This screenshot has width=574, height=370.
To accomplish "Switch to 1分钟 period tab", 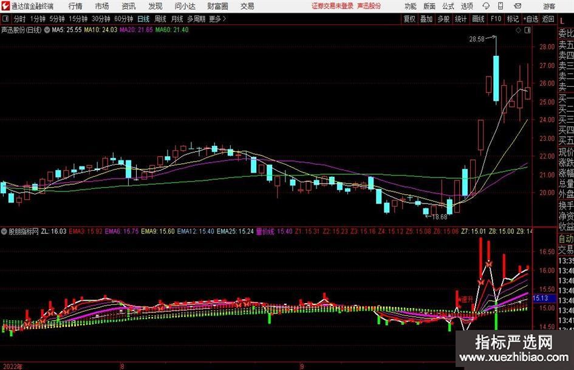I will pos(38,19).
